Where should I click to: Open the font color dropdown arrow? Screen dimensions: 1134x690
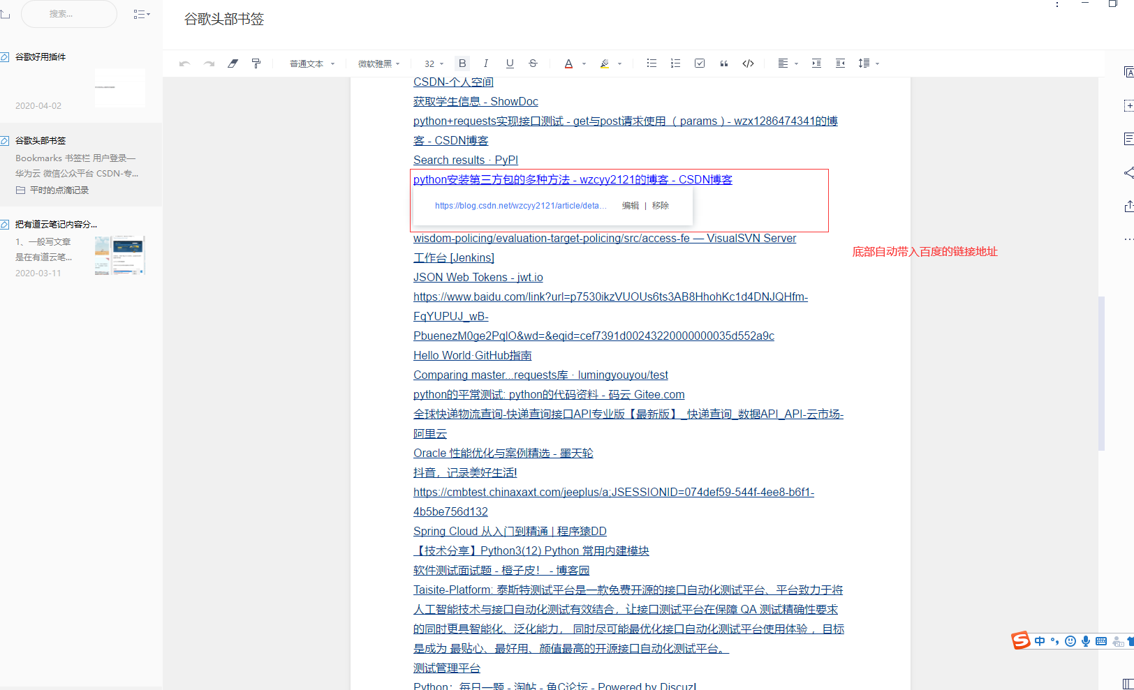click(584, 63)
